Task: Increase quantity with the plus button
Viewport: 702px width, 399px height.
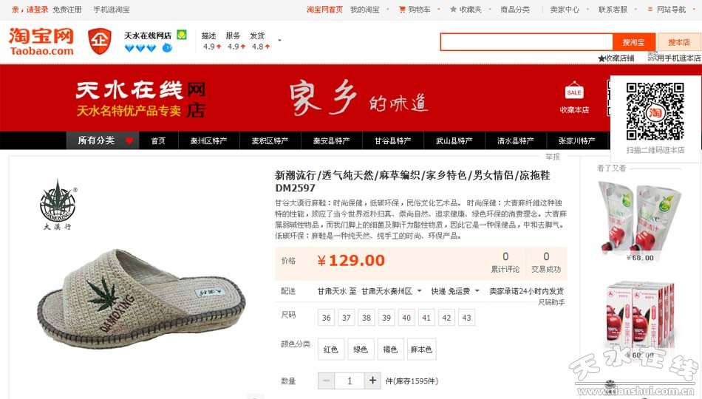Action: (x=372, y=381)
